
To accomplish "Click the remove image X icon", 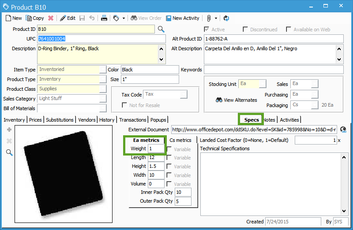I will pyautogui.click(x=9, y=141).
